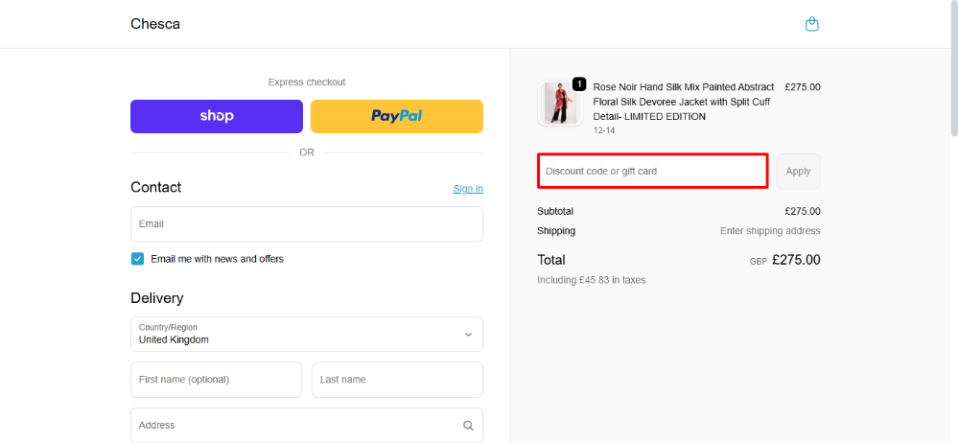The image size is (958, 443).
Task: Click the address search magnifier icon
Action: click(x=468, y=426)
